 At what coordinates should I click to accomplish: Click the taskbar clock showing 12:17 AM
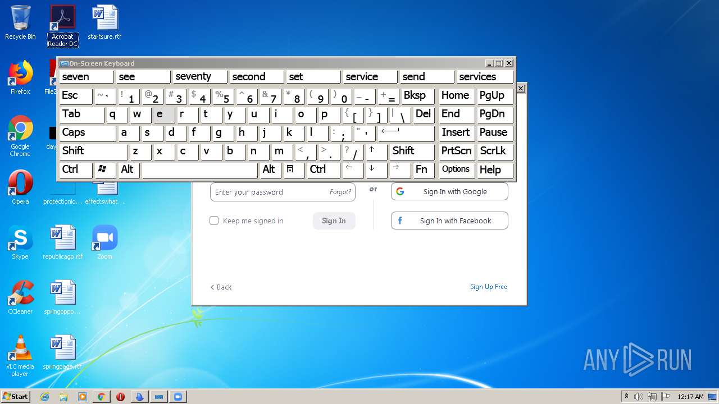click(690, 397)
